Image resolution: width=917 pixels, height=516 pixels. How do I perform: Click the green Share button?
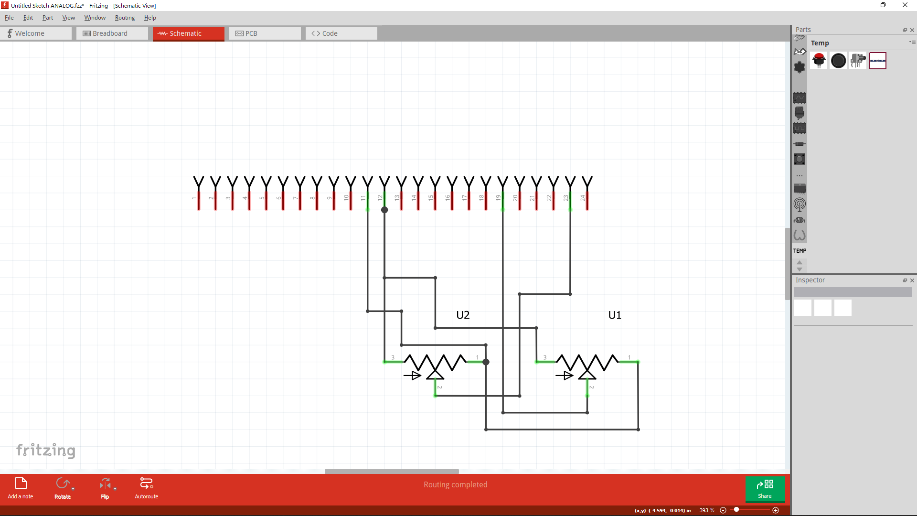click(x=765, y=489)
